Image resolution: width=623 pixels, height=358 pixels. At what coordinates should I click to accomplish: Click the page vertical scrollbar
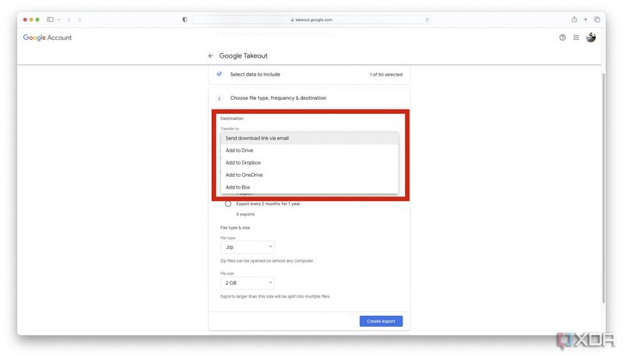tap(604, 187)
